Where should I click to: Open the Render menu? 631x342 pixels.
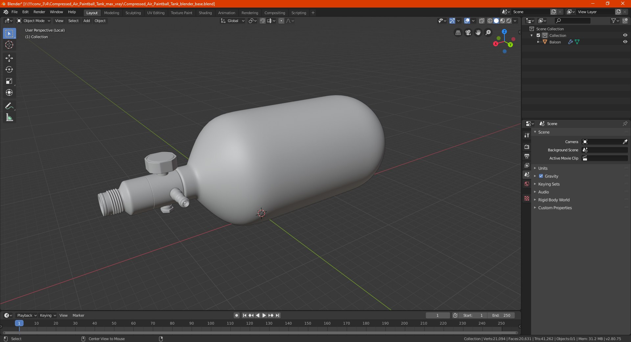[39, 12]
